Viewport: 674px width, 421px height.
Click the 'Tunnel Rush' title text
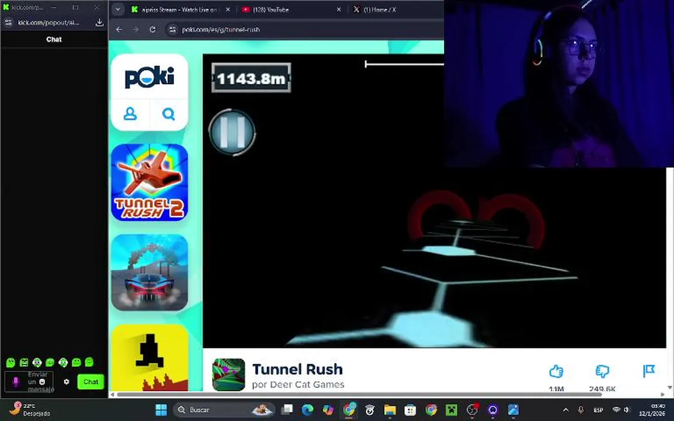tap(297, 370)
